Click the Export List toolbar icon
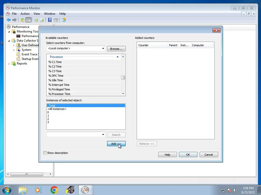The image size is (261, 195). point(42,20)
